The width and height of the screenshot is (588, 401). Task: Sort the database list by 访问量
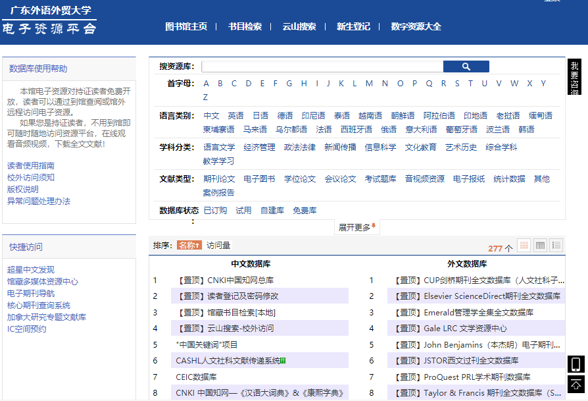point(218,246)
